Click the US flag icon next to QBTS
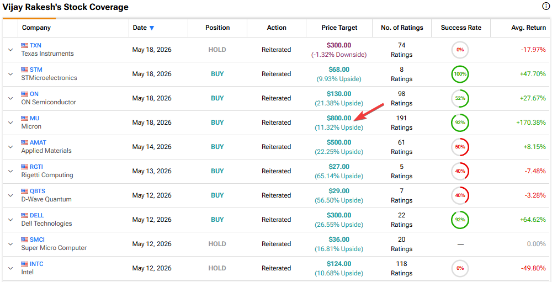 pos(24,191)
